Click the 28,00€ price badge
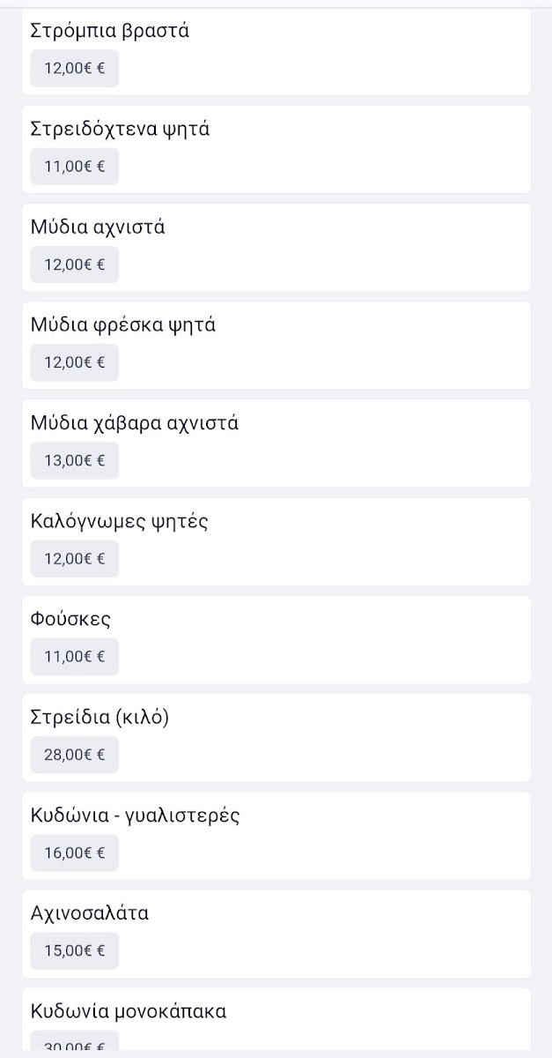 click(75, 755)
